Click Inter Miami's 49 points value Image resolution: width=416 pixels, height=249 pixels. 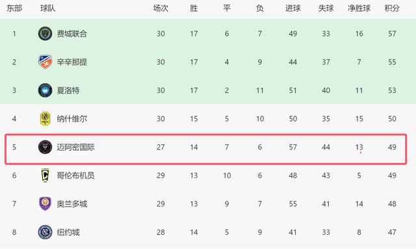(392, 147)
